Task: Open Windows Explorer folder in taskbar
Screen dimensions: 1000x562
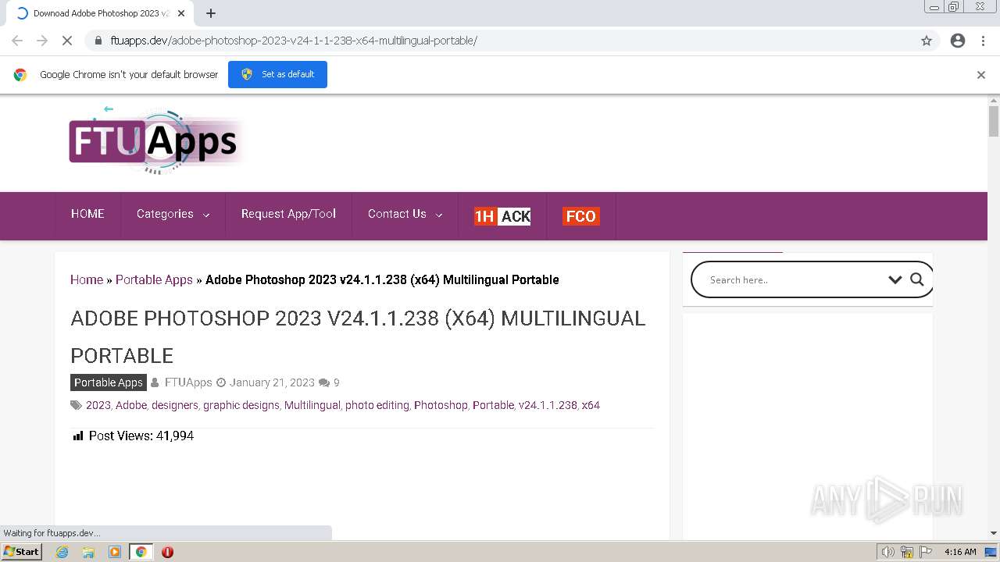Action: (88, 552)
